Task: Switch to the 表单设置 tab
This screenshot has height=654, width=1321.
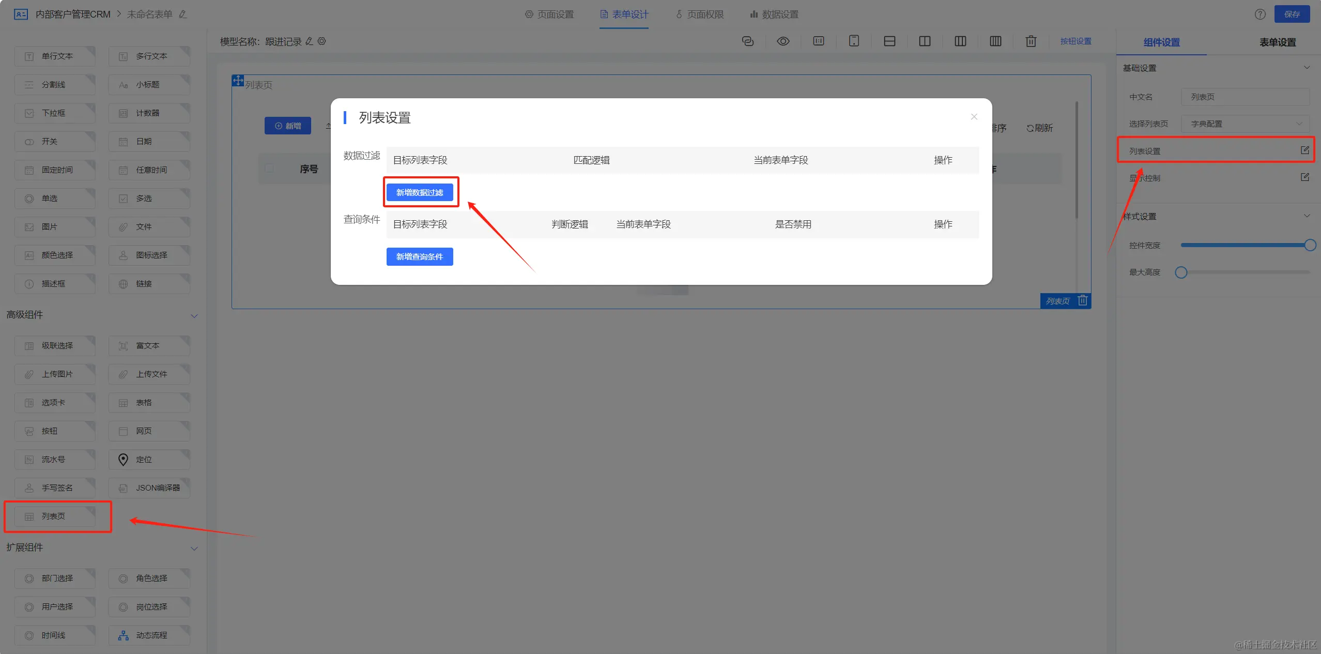Action: coord(1277,42)
